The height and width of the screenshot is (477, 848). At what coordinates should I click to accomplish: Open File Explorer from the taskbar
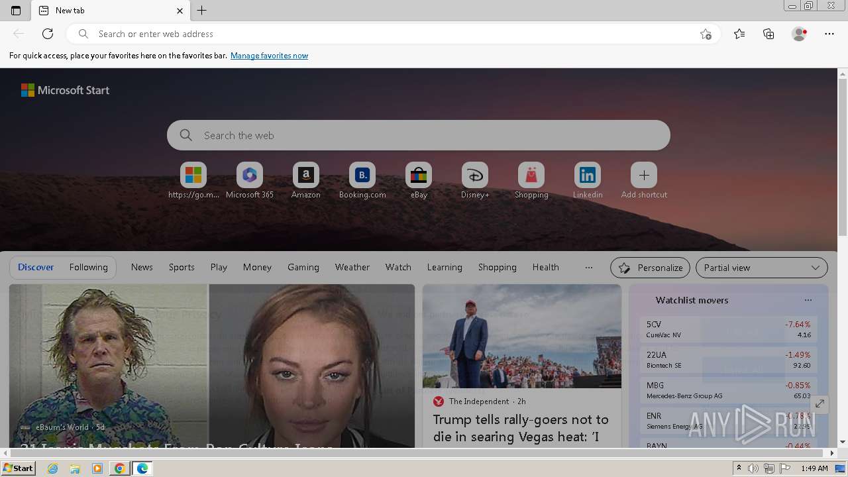click(x=75, y=468)
